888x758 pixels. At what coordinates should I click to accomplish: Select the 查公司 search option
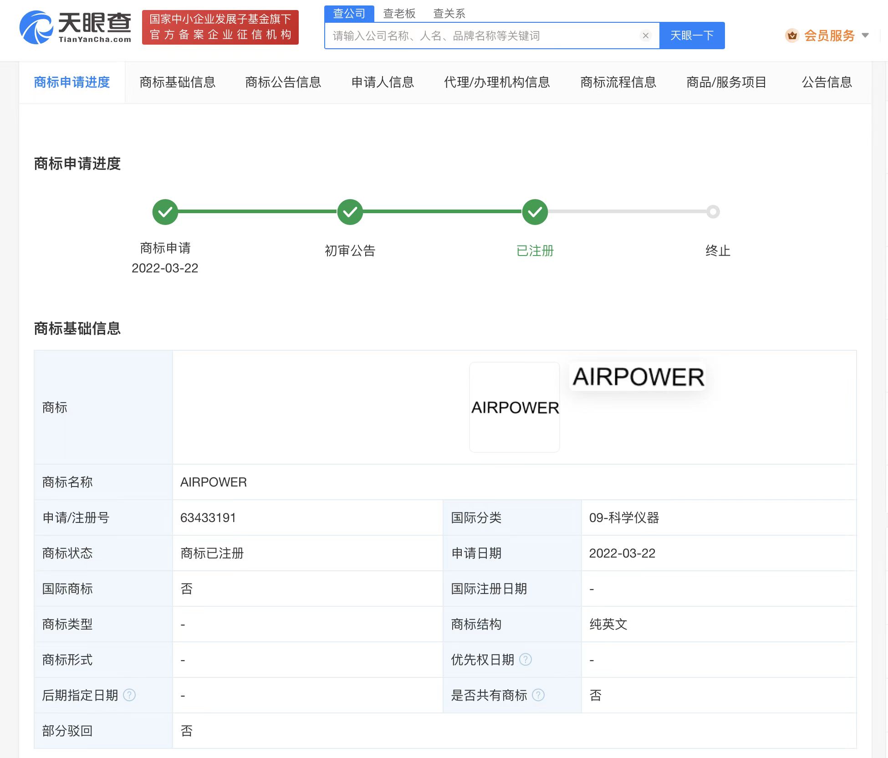[x=349, y=13]
